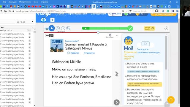Bookmark this page icon
This screenshot has height=107, width=190.
pos(123,11)
